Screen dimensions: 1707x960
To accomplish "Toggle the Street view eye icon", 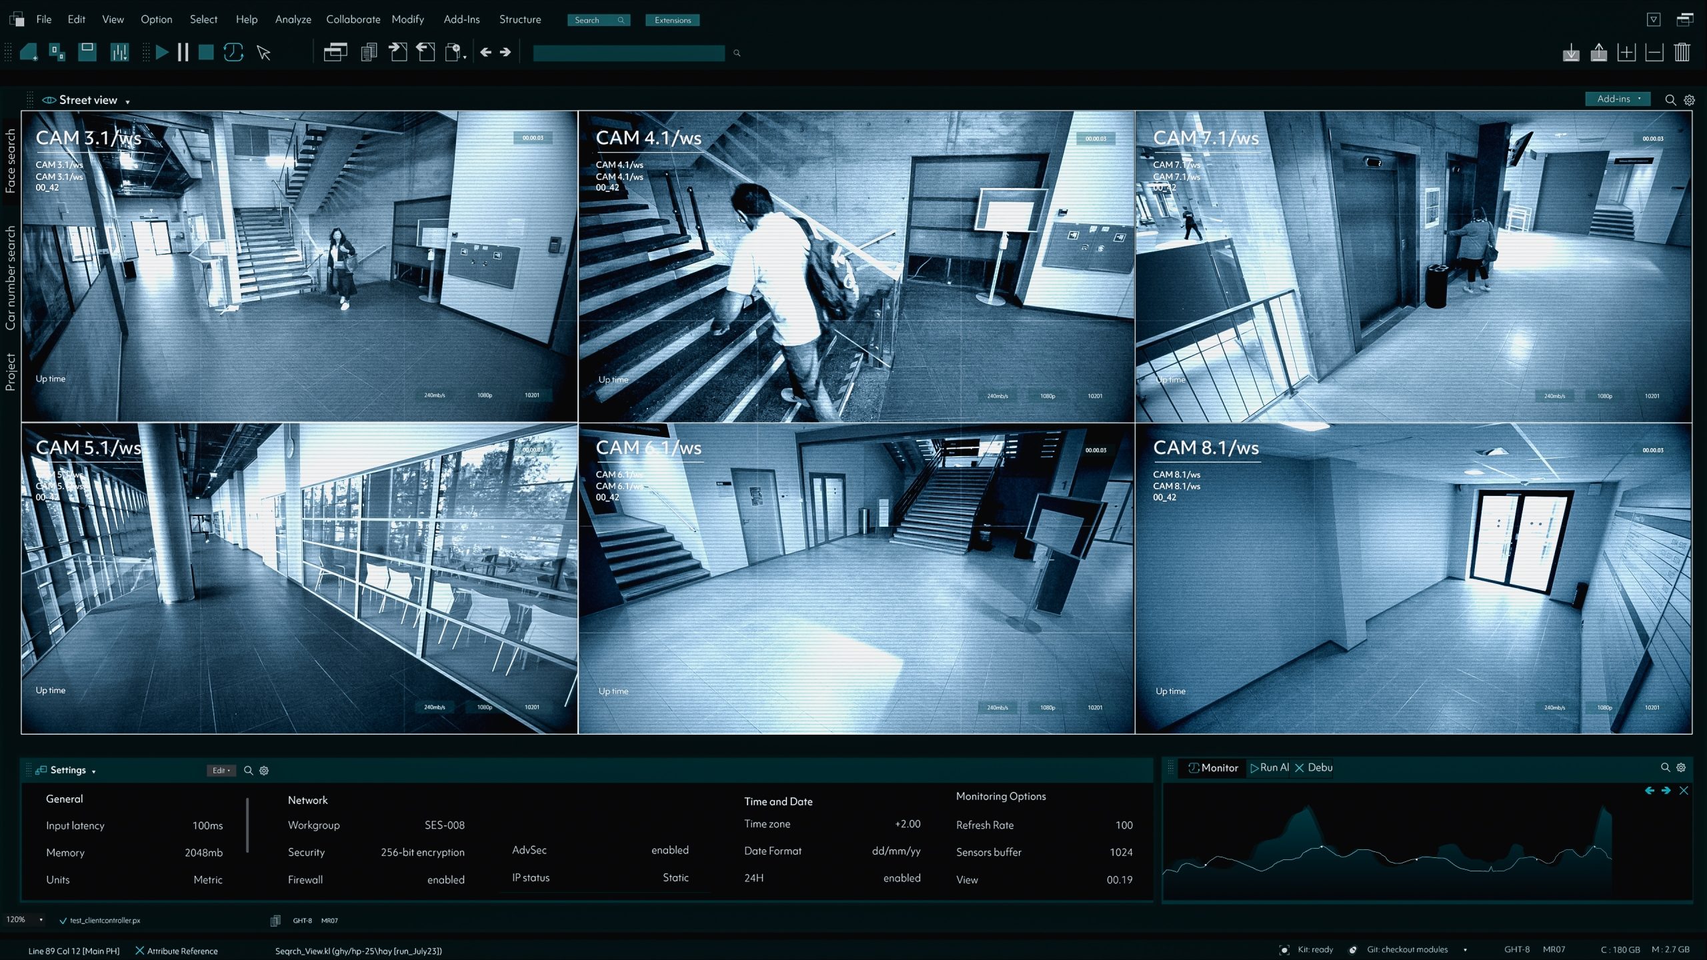I will pos(49,100).
